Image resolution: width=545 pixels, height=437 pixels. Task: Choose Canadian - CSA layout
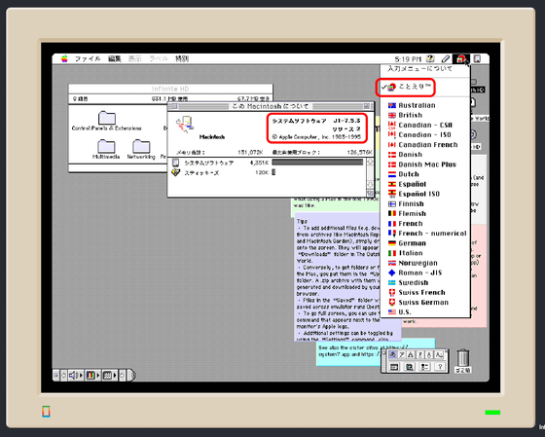[x=425, y=126]
